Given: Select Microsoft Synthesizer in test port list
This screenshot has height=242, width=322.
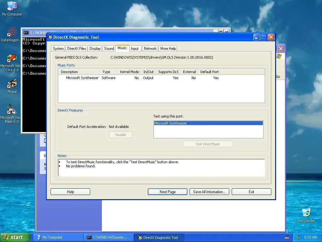Looking at the screenshot, I should [x=208, y=123].
